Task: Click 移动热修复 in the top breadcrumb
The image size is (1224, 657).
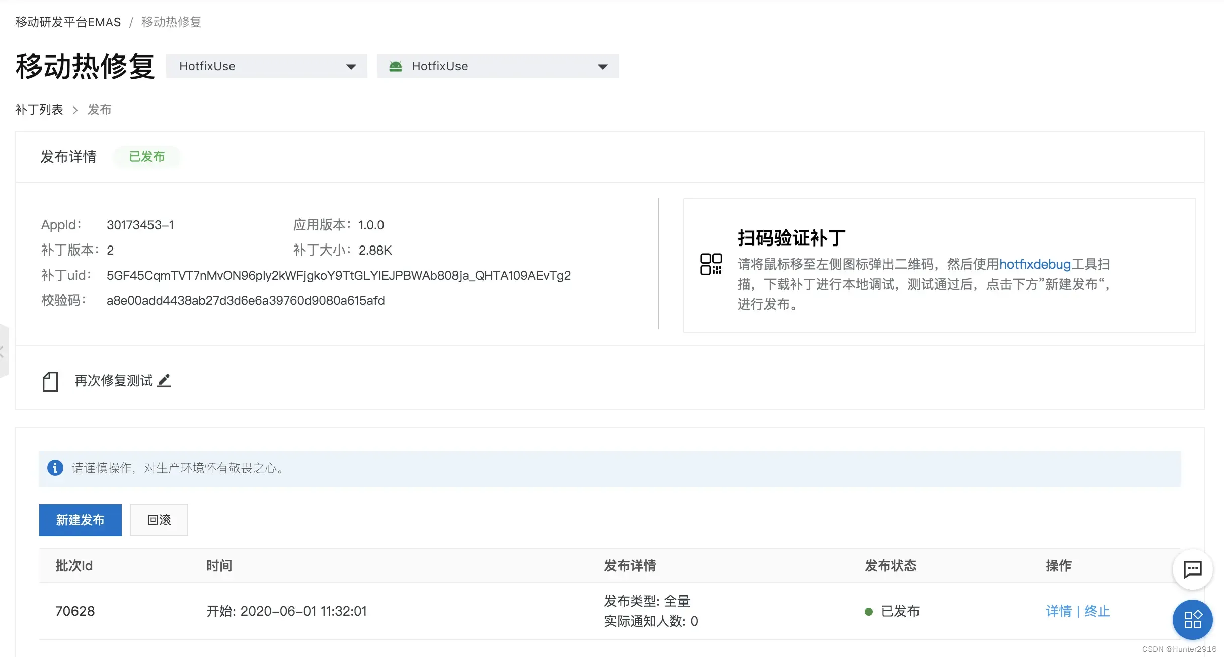Action: point(171,22)
